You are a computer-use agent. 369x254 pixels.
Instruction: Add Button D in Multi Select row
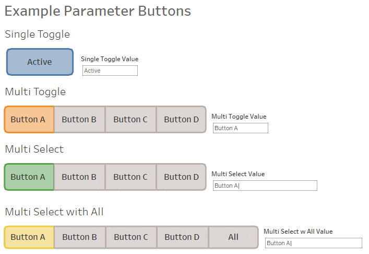click(181, 177)
